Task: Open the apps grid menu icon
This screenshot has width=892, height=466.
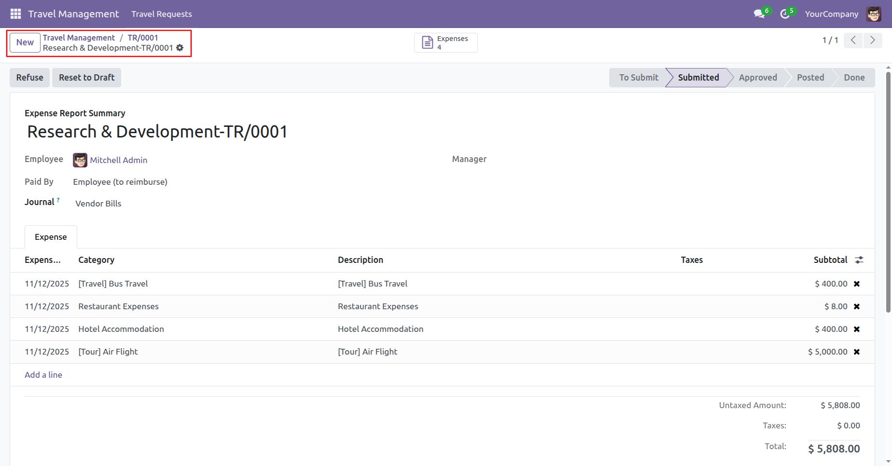Action: point(15,14)
